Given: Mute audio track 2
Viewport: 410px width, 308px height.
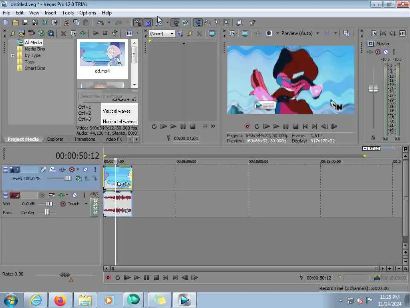Looking at the screenshot, I should tap(74, 195).
